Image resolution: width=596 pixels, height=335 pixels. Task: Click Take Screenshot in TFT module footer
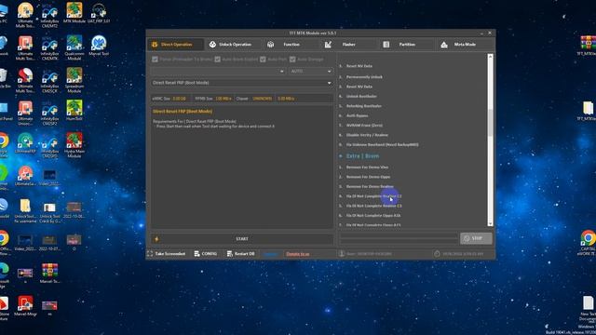[167, 254]
